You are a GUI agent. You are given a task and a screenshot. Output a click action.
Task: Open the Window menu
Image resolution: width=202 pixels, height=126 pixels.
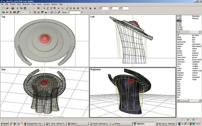tap(54, 4)
